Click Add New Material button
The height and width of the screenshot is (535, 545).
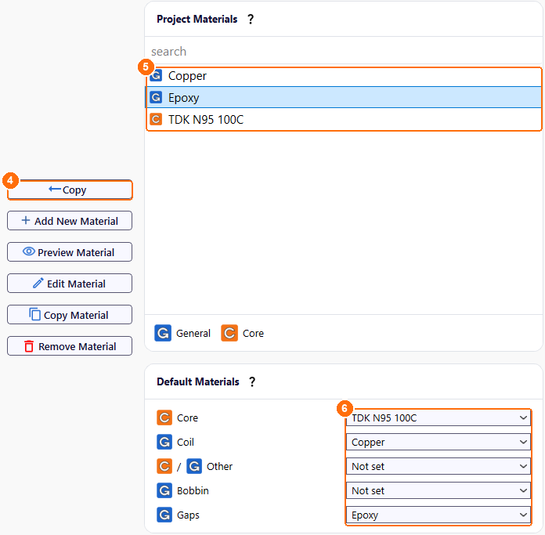(70, 221)
